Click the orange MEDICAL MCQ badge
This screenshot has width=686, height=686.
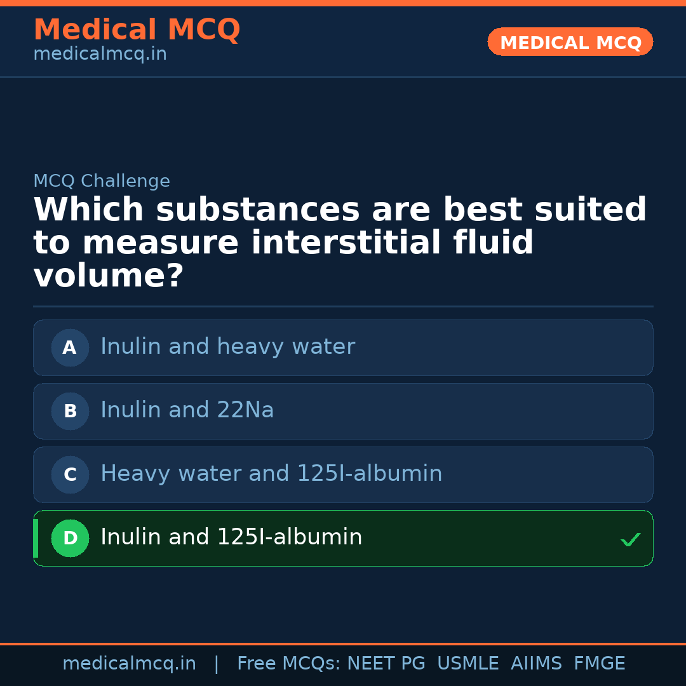(x=570, y=42)
